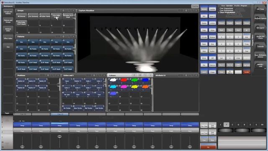Apply the red colour palette
Viewport: 268px width, 151px height.
(x=124, y=81)
